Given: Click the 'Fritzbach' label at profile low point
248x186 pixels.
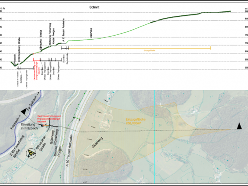Looking at the screenshot, I should (14, 58).
